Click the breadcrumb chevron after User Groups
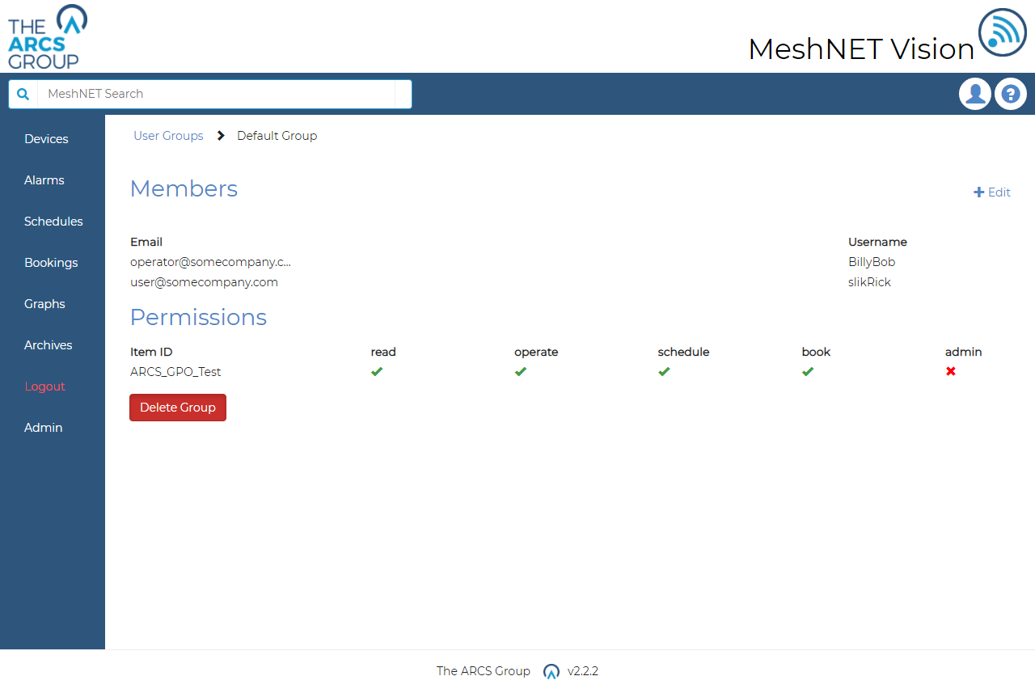Screen dimensions: 1035x693 pos(220,135)
